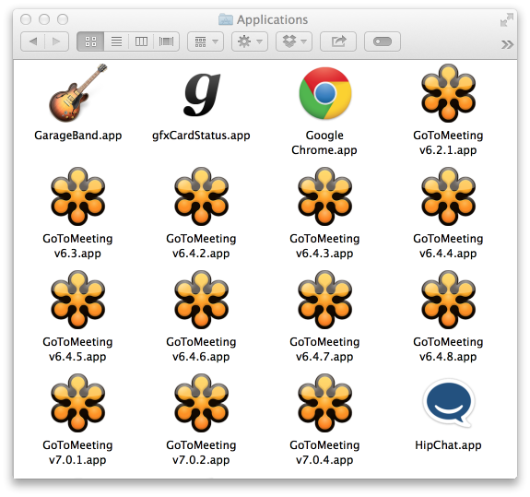Click the 'Google Chrome.app' file name
This screenshot has height=497, width=530.
coord(324,142)
